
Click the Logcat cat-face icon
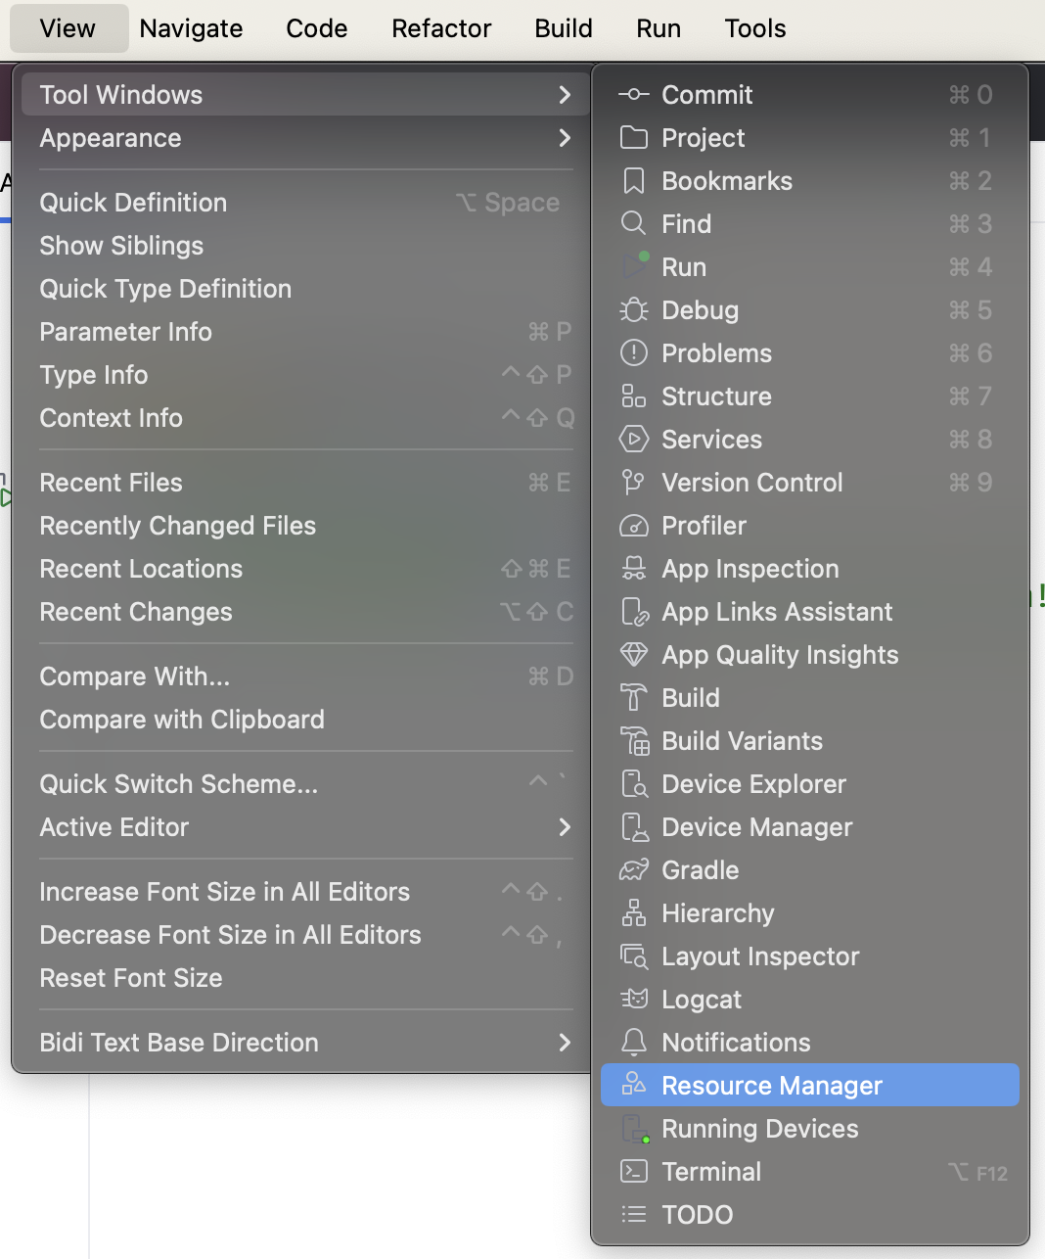634,1000
